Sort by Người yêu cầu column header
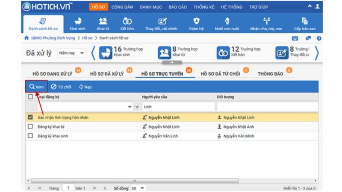Image resolution: width=342 pixels, height=192 pixels. point(155,97)
